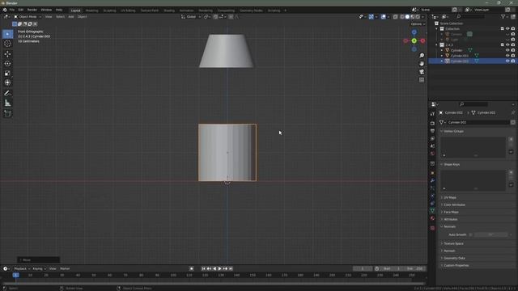This screenshot has width=518, height=291.
Task: Disable Cylinder.002 render camera icon
Action: pyautogui.click(x=513, y=61)
